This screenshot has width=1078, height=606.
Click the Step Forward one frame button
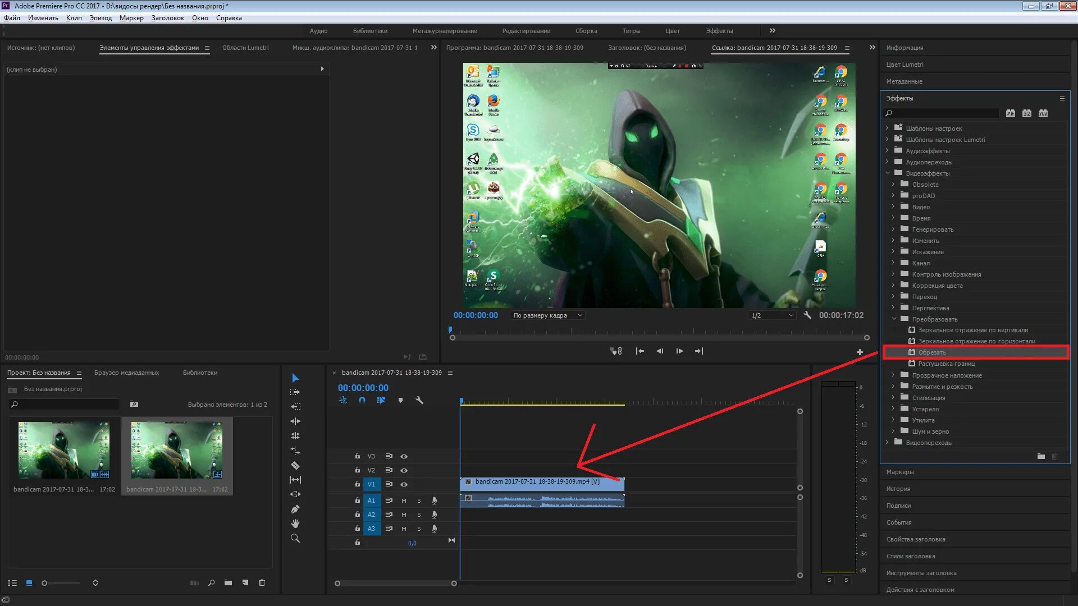[679, 351]
